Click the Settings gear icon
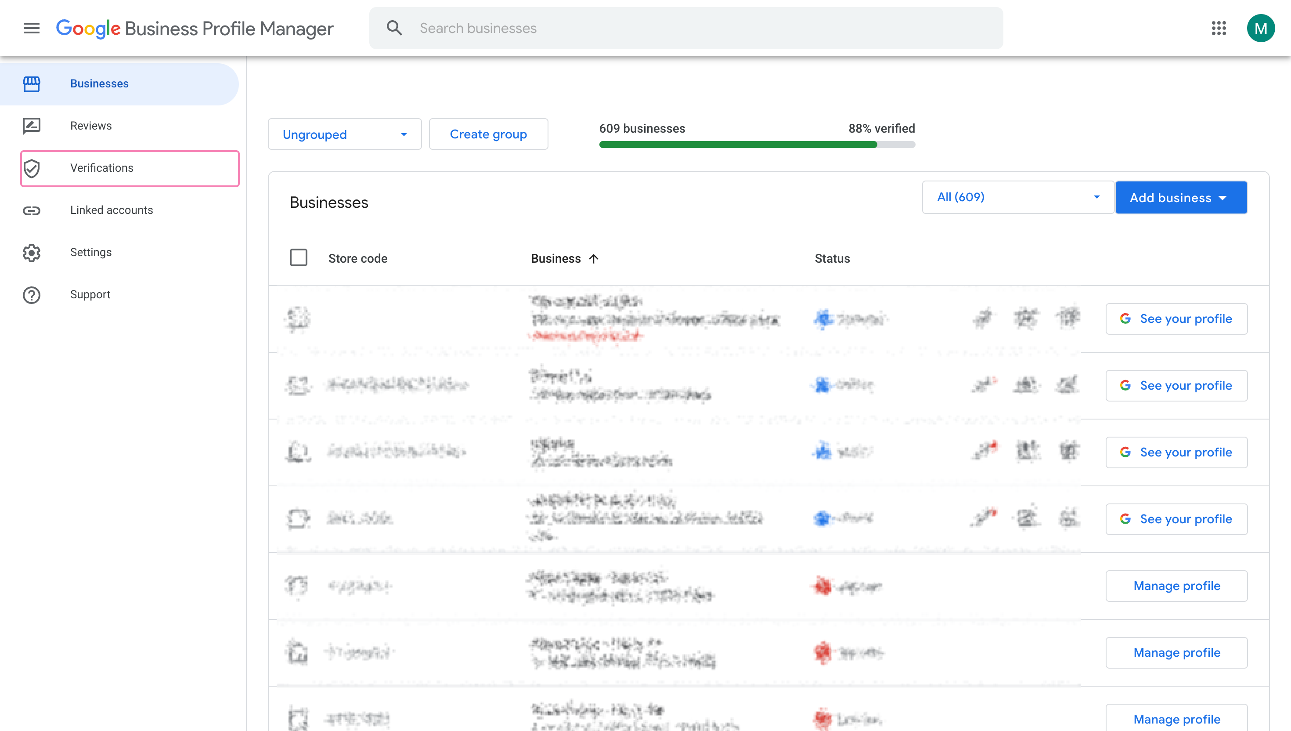Image resolution: width=1291 pixels, height=731 pixels. [31, 253]
